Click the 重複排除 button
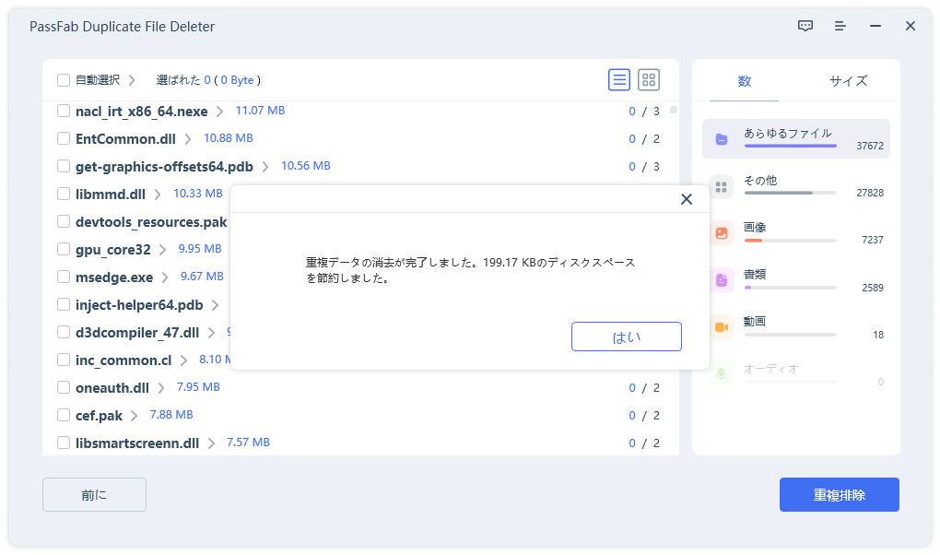 pos(839,495)
